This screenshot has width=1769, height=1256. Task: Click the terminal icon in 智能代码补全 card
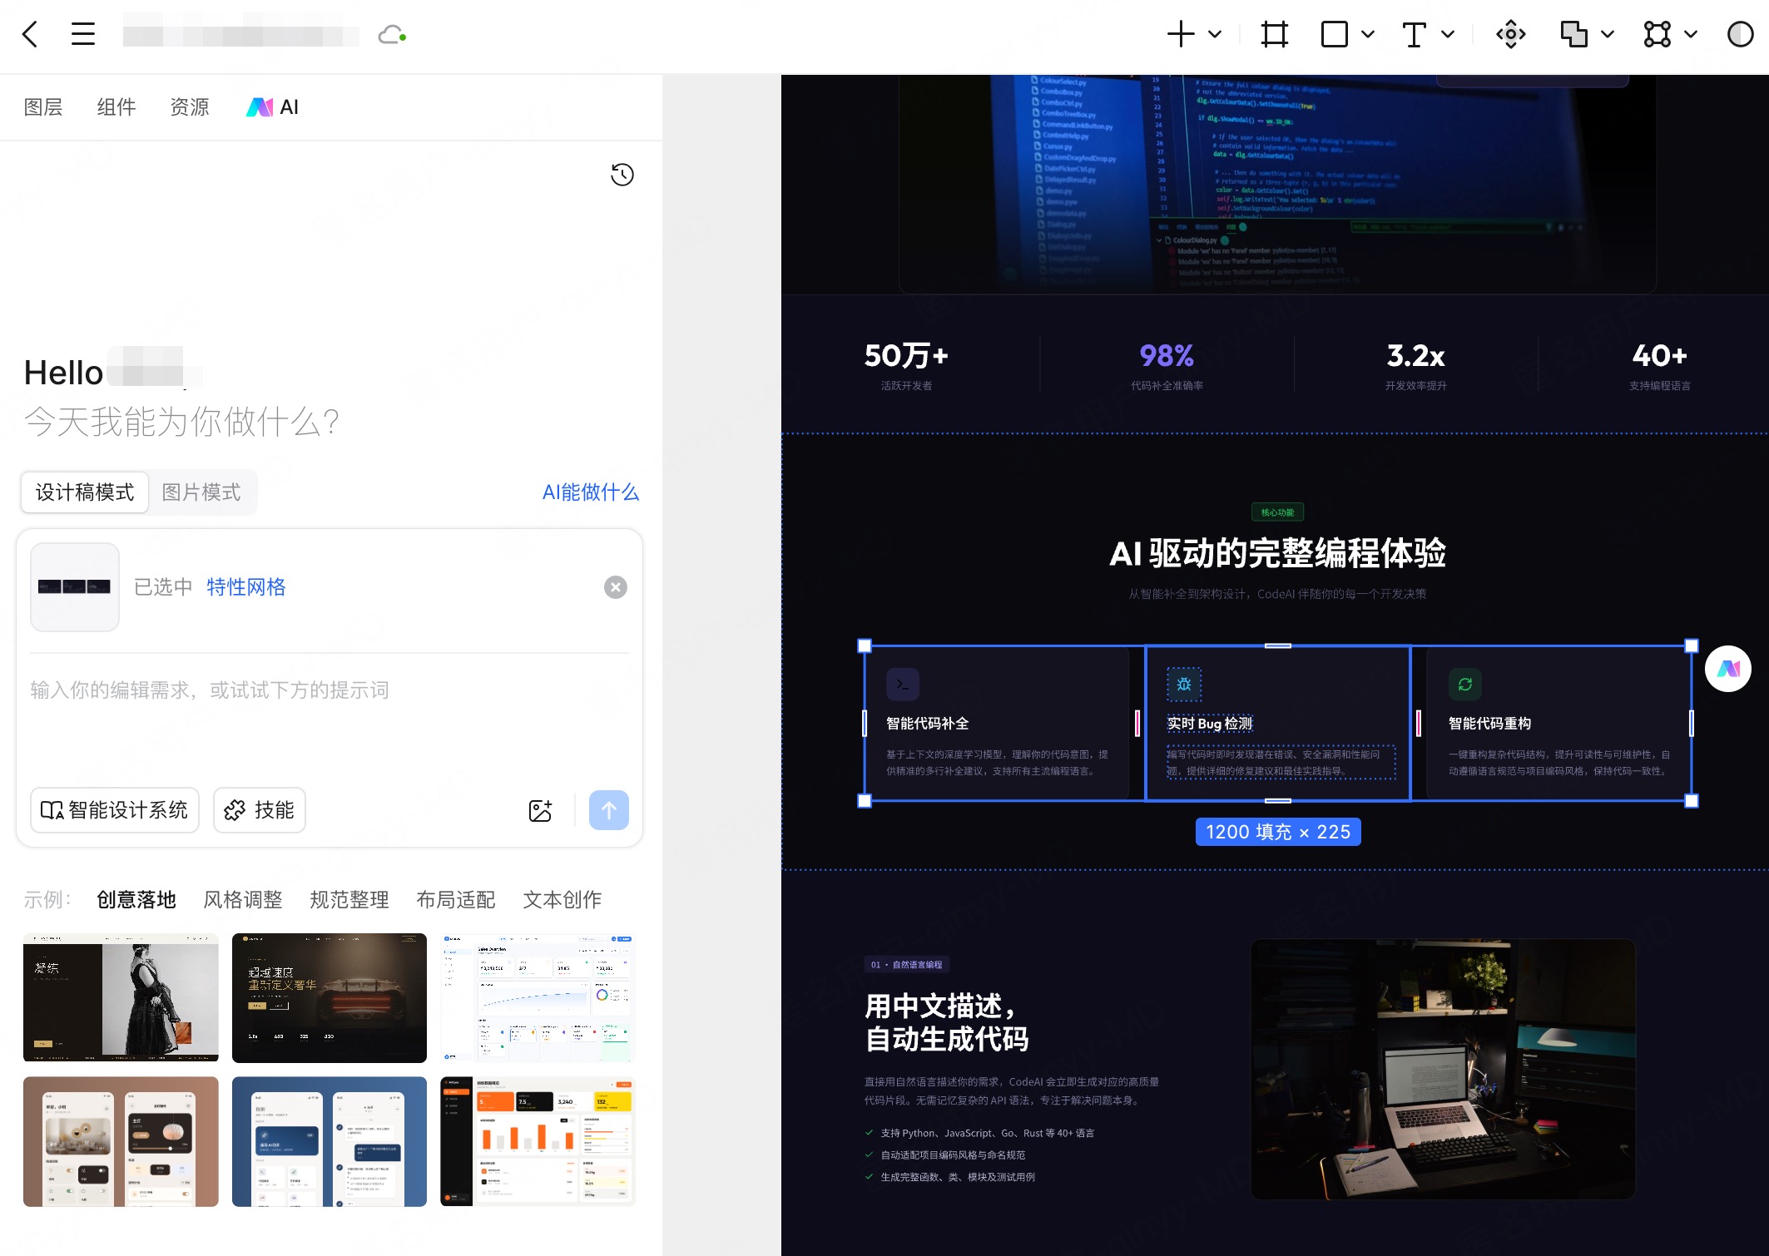(903, 685)
